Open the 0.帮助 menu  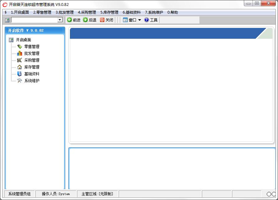pyautogui.click(x=172, y=12)
